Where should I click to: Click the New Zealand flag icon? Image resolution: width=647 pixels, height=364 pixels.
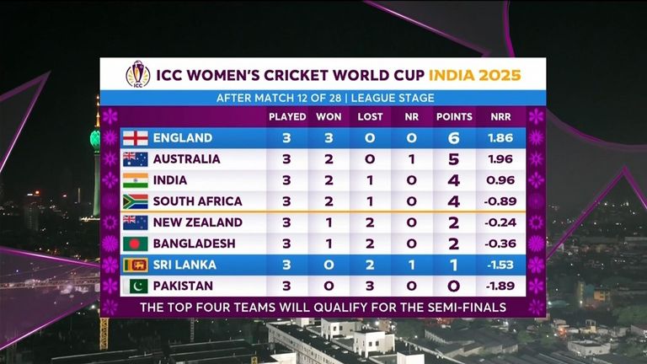point(135,222)
